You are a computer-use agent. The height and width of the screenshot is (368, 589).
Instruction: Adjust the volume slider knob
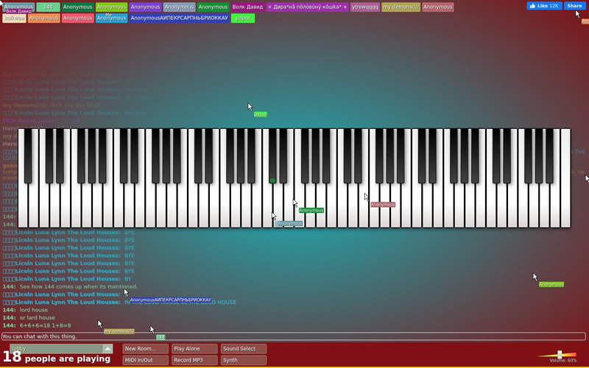pyautogui.click(x=560, y=355)
